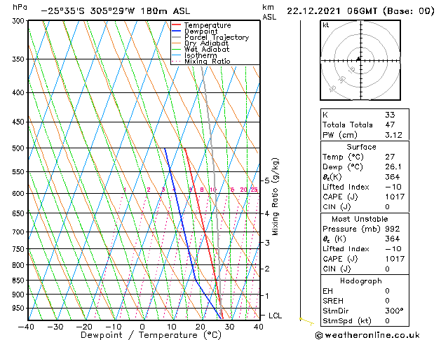
Task: Click the location coordinates title text
Action: coord(116,11)
